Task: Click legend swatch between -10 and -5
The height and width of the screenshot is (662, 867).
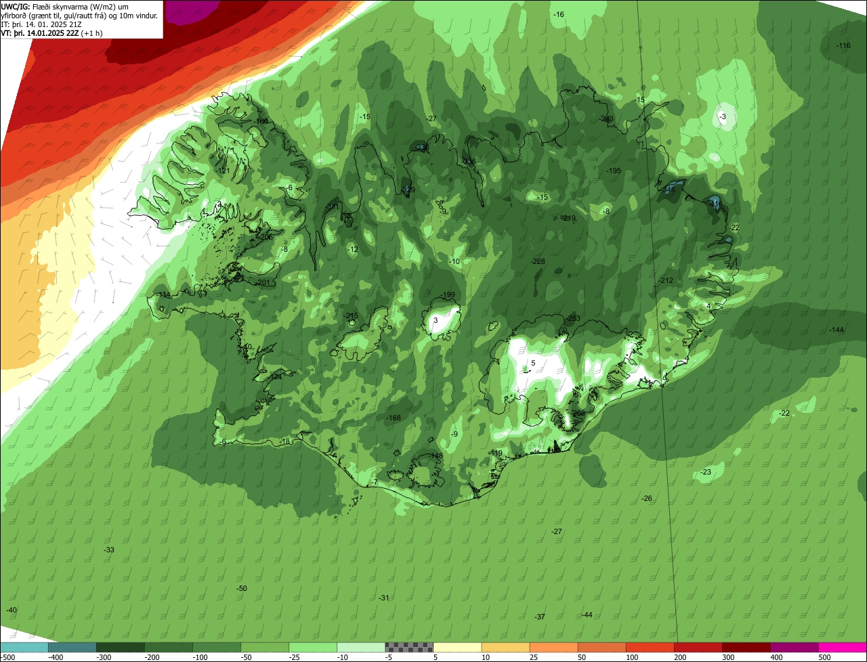Action: coord(360,647)
